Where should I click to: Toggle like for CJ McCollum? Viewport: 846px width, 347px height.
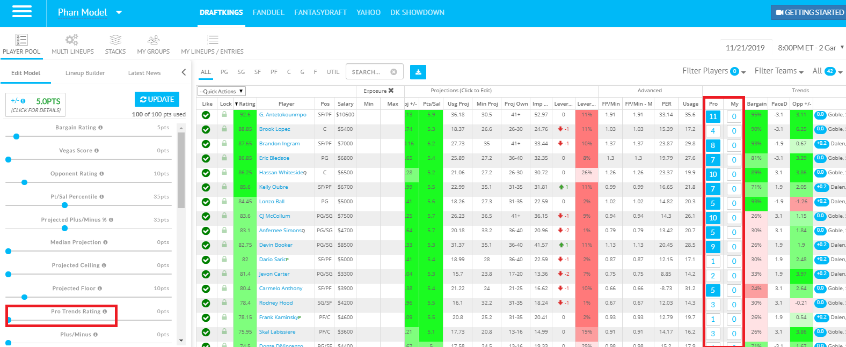(x=206, y=216)
